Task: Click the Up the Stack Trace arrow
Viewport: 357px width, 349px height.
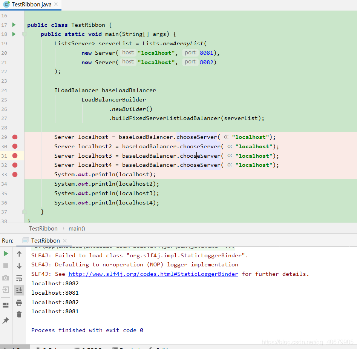Action: click(x=19, y=254)
